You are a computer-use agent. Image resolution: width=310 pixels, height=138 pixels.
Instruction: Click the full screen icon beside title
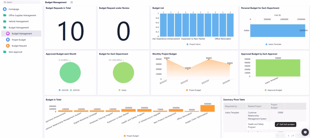click(71, 2)
